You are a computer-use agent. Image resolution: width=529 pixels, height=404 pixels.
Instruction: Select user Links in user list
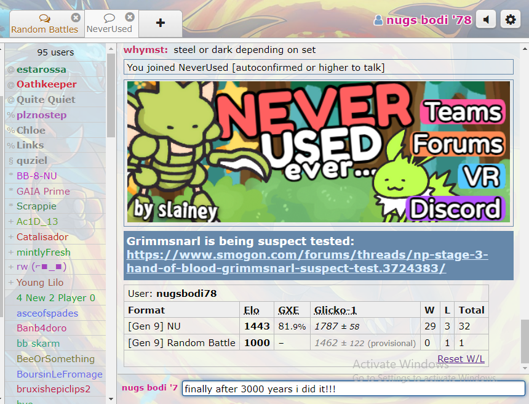[55, 145]
